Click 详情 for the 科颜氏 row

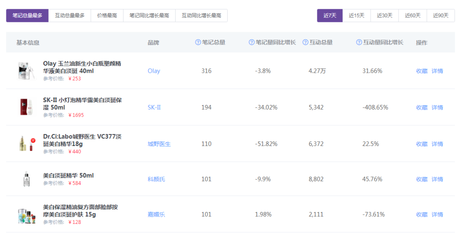tap(437, 179)
